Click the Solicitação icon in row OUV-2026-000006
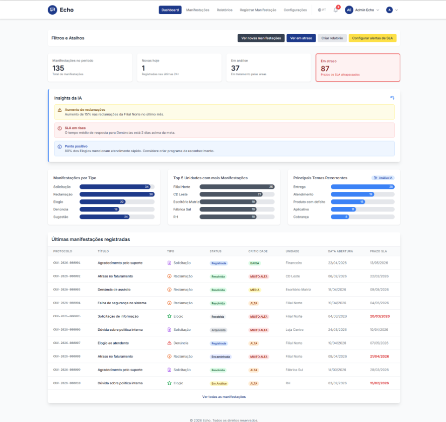Screen dimensions: 446x422 pos(169,330)
